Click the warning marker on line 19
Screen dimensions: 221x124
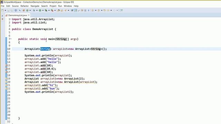click(6, 79)
